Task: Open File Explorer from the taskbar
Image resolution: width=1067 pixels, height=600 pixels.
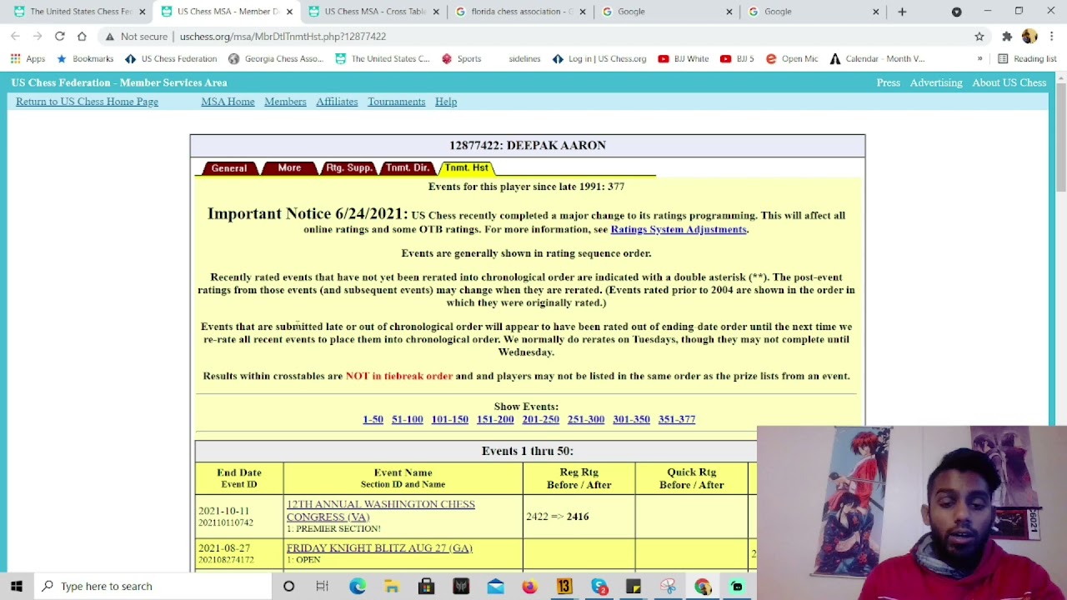Action: point(391,586)
